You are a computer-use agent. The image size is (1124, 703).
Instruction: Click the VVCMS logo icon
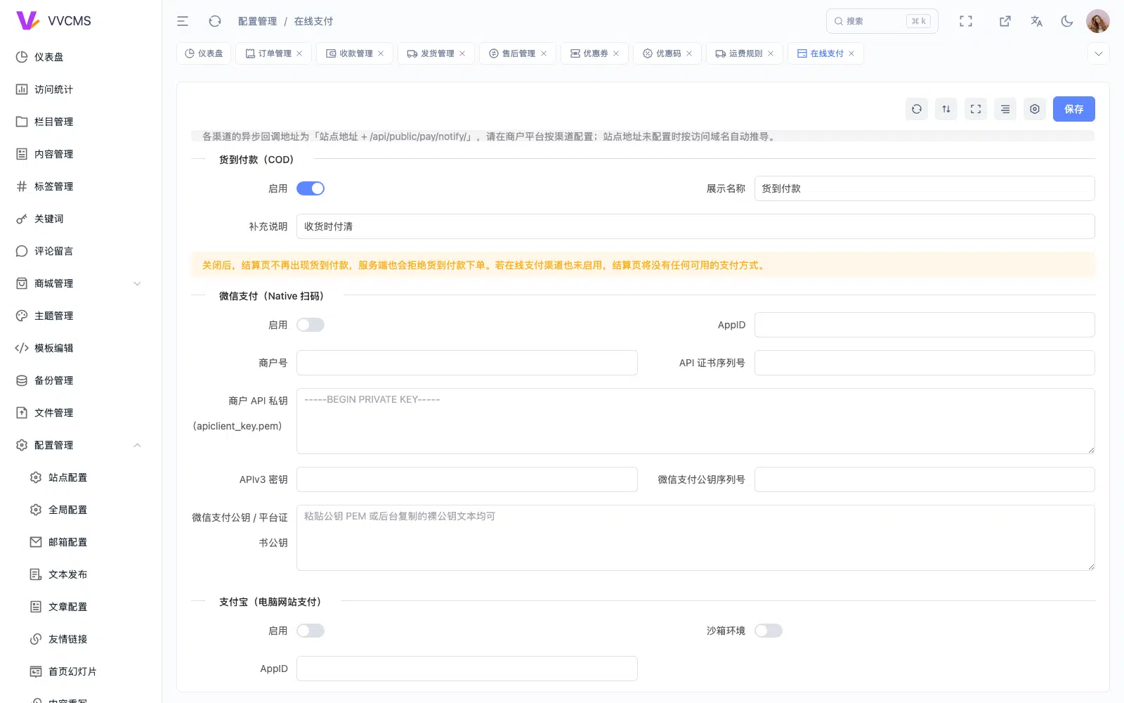tap(27, 20)
